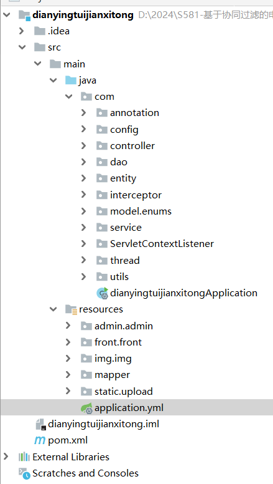Collapse the com package
Viewport: 273px width, 484px height.
coord(68,97)
